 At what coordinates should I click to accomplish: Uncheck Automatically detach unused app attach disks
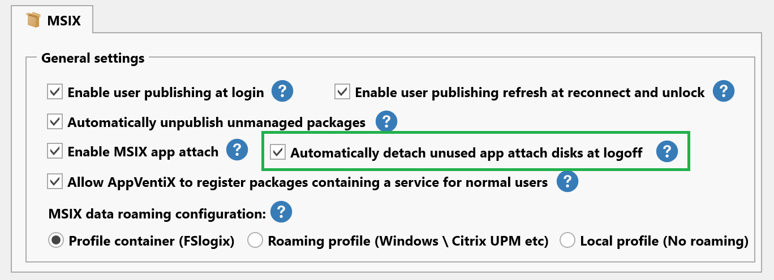pos(278,152)
